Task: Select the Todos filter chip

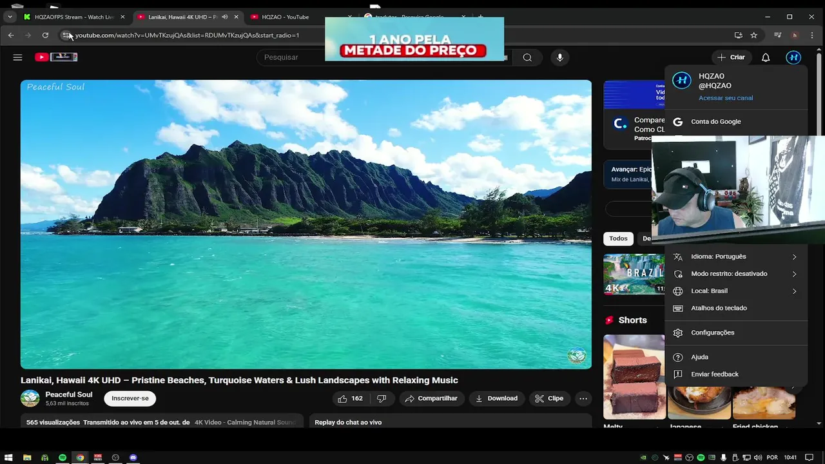Action: 618,238
